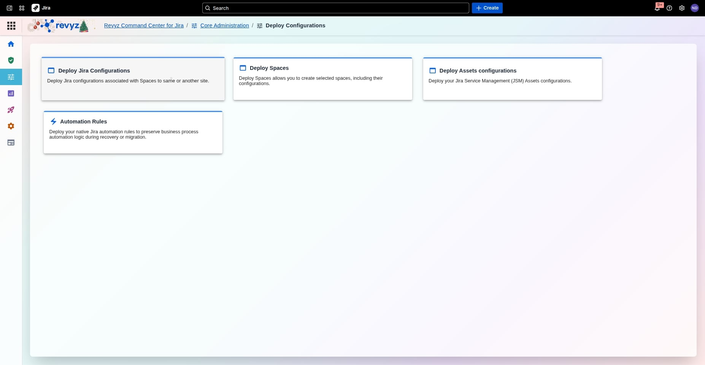
Task: Open the Deploy Jira Configurations card
Action: click(133, 79)
